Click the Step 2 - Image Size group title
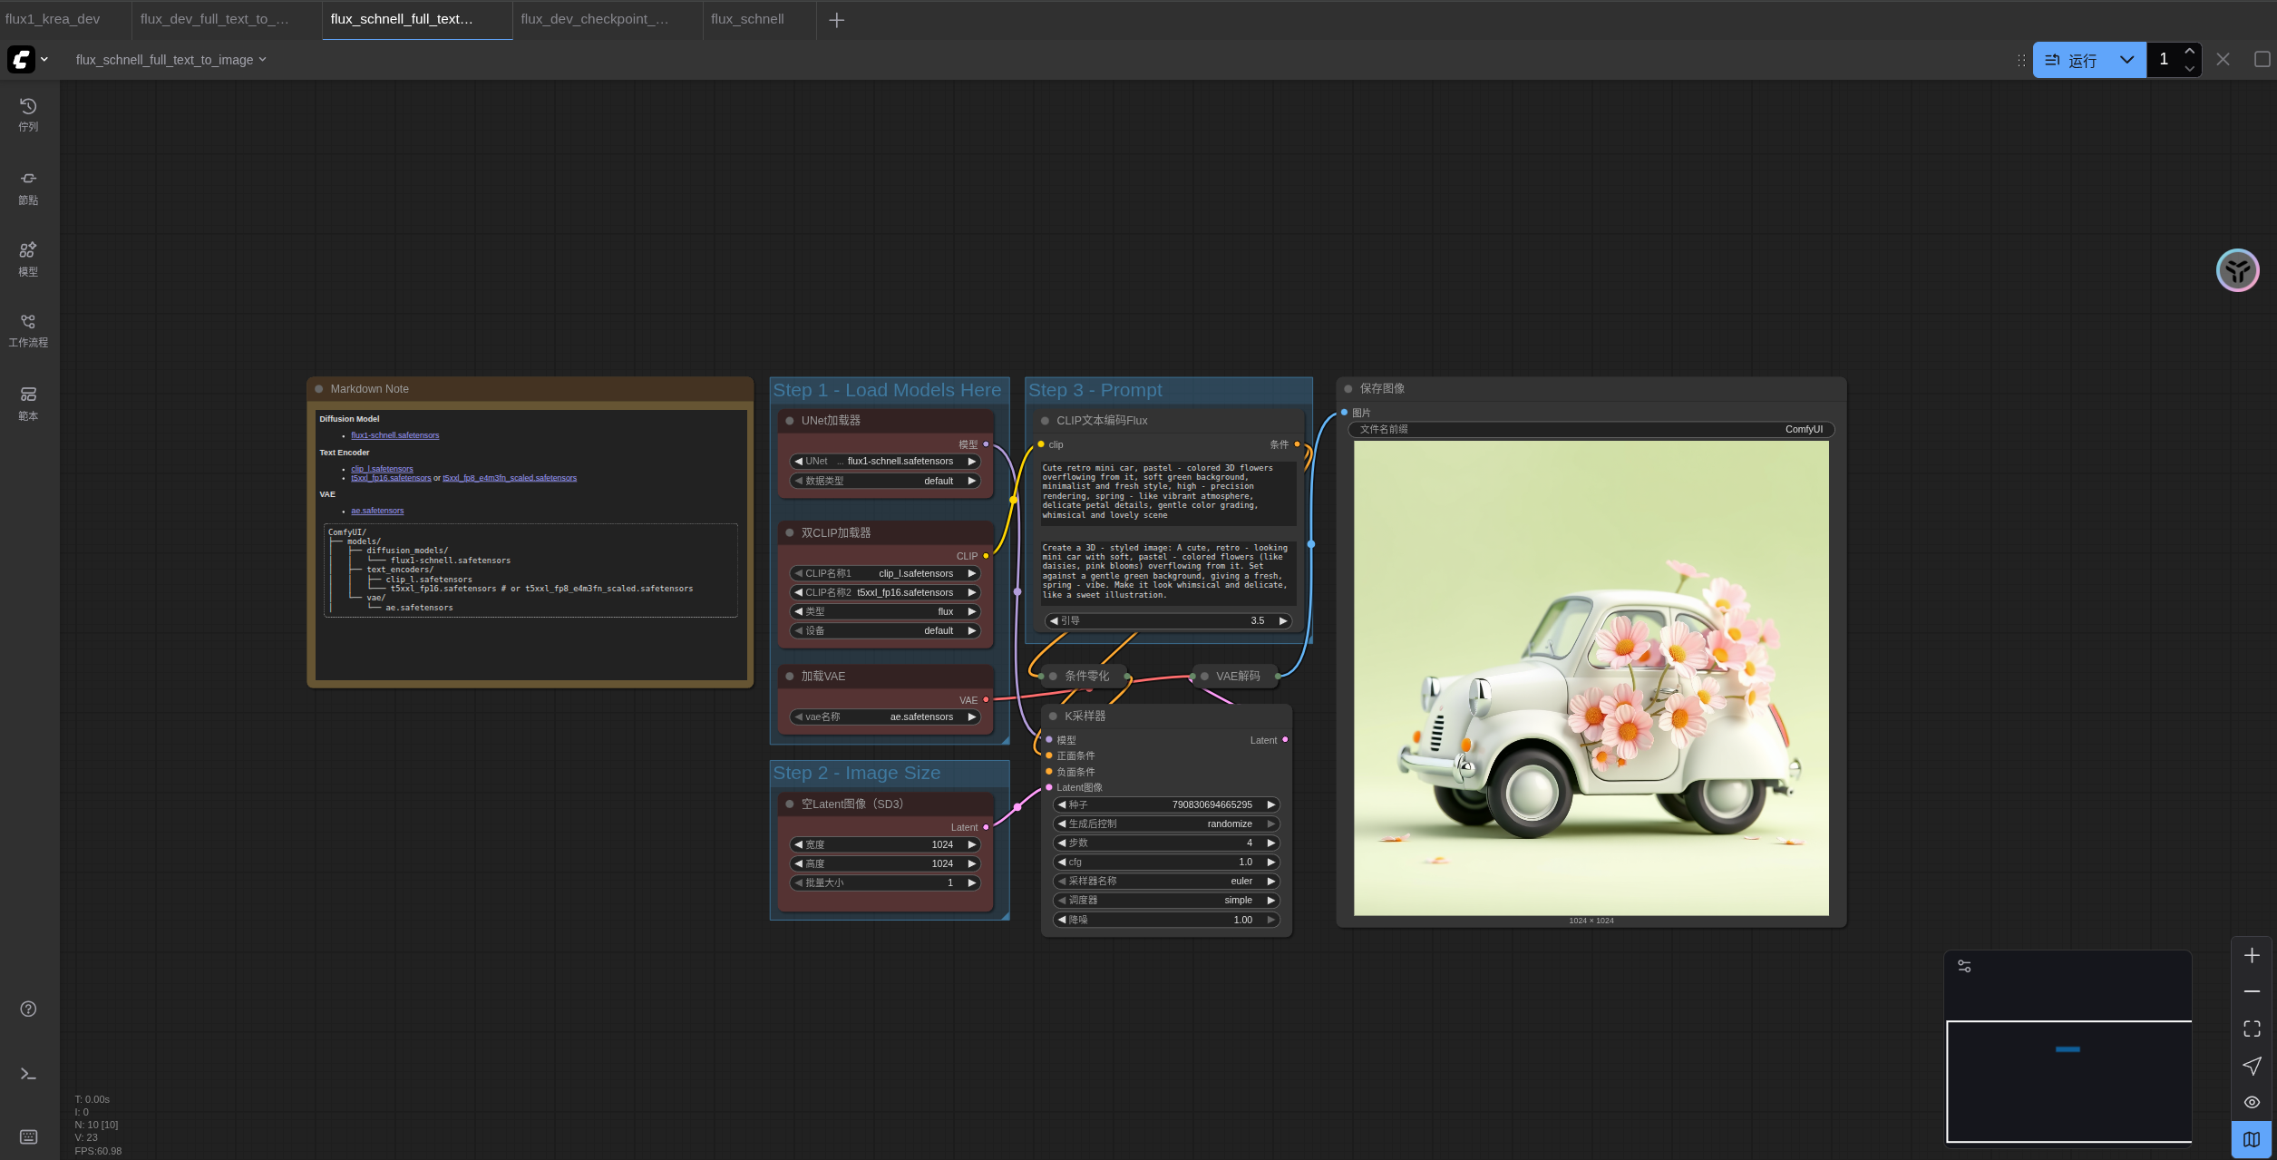Image resolution: width=2277 pixels, height=1160 pixels. [x=856, y=774]
